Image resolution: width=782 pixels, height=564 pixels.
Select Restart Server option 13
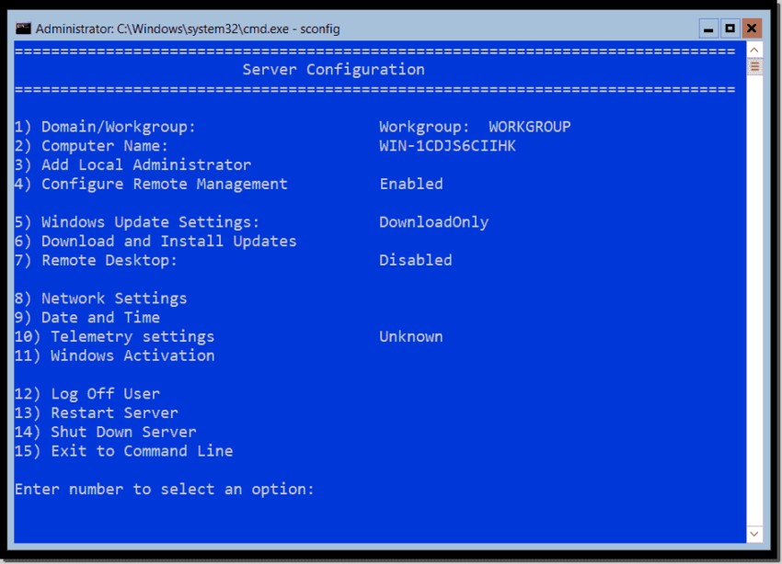click(96, 412)
